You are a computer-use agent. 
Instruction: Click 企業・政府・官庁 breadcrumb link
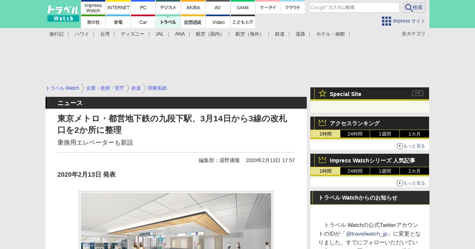pos(105,88)
